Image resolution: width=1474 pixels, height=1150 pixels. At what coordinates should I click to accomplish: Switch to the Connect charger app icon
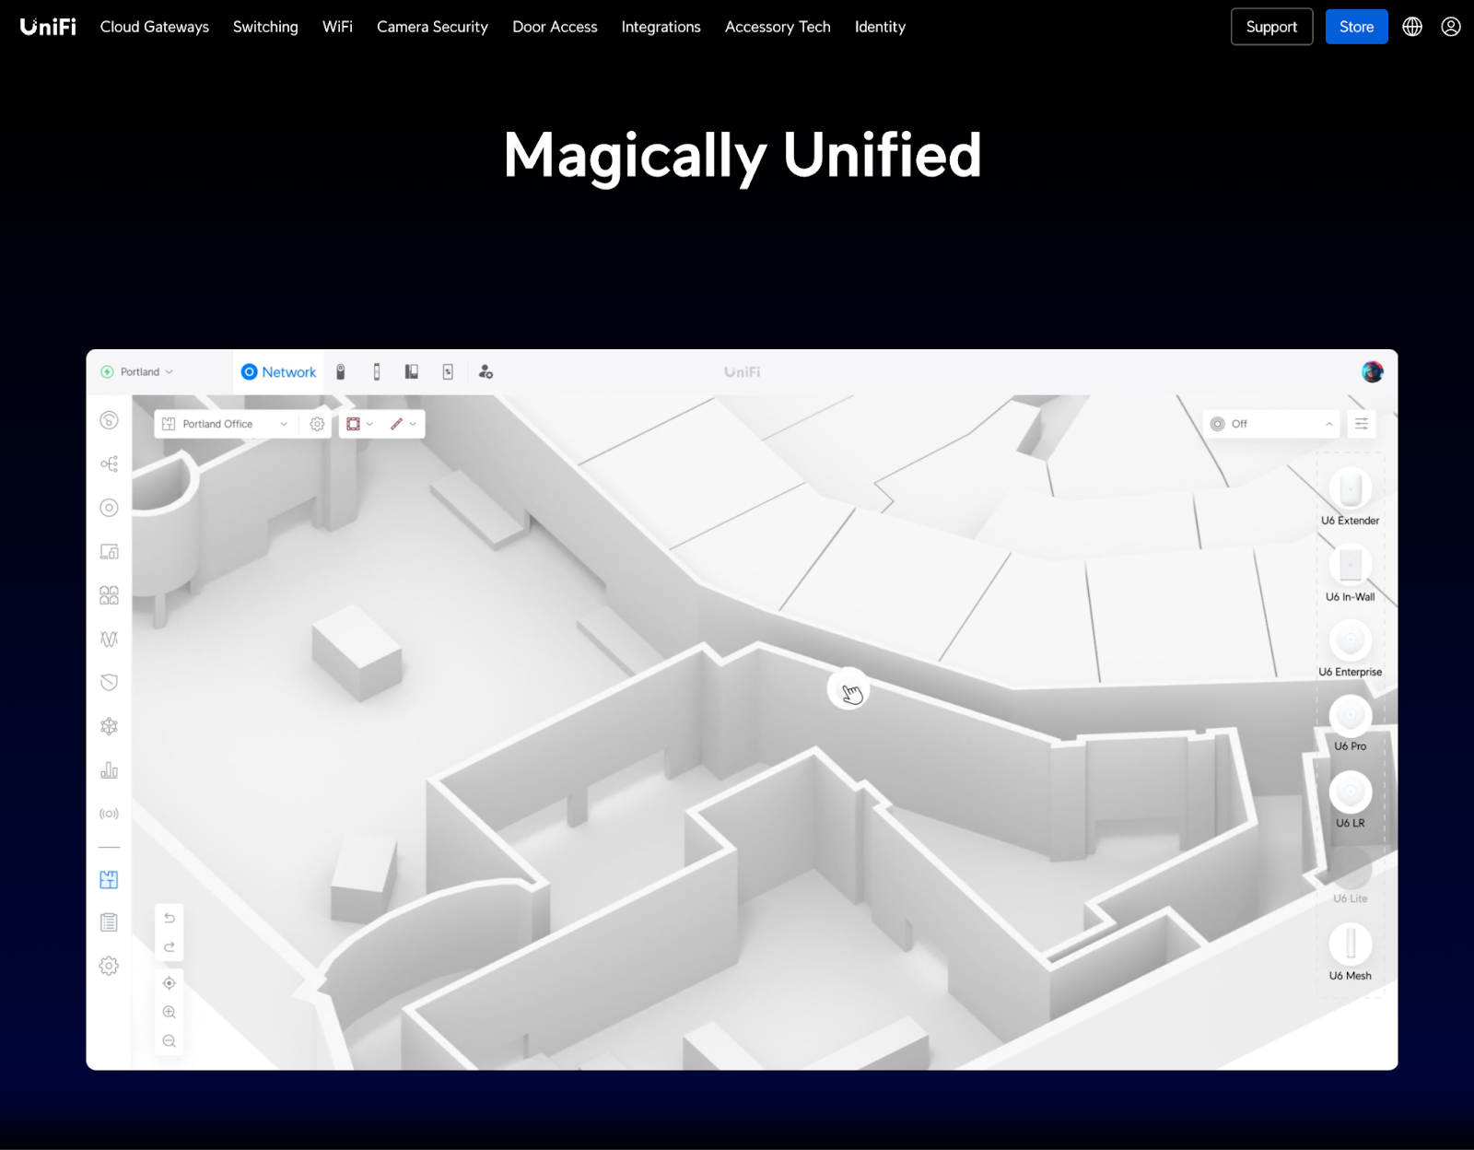(448, 372)
